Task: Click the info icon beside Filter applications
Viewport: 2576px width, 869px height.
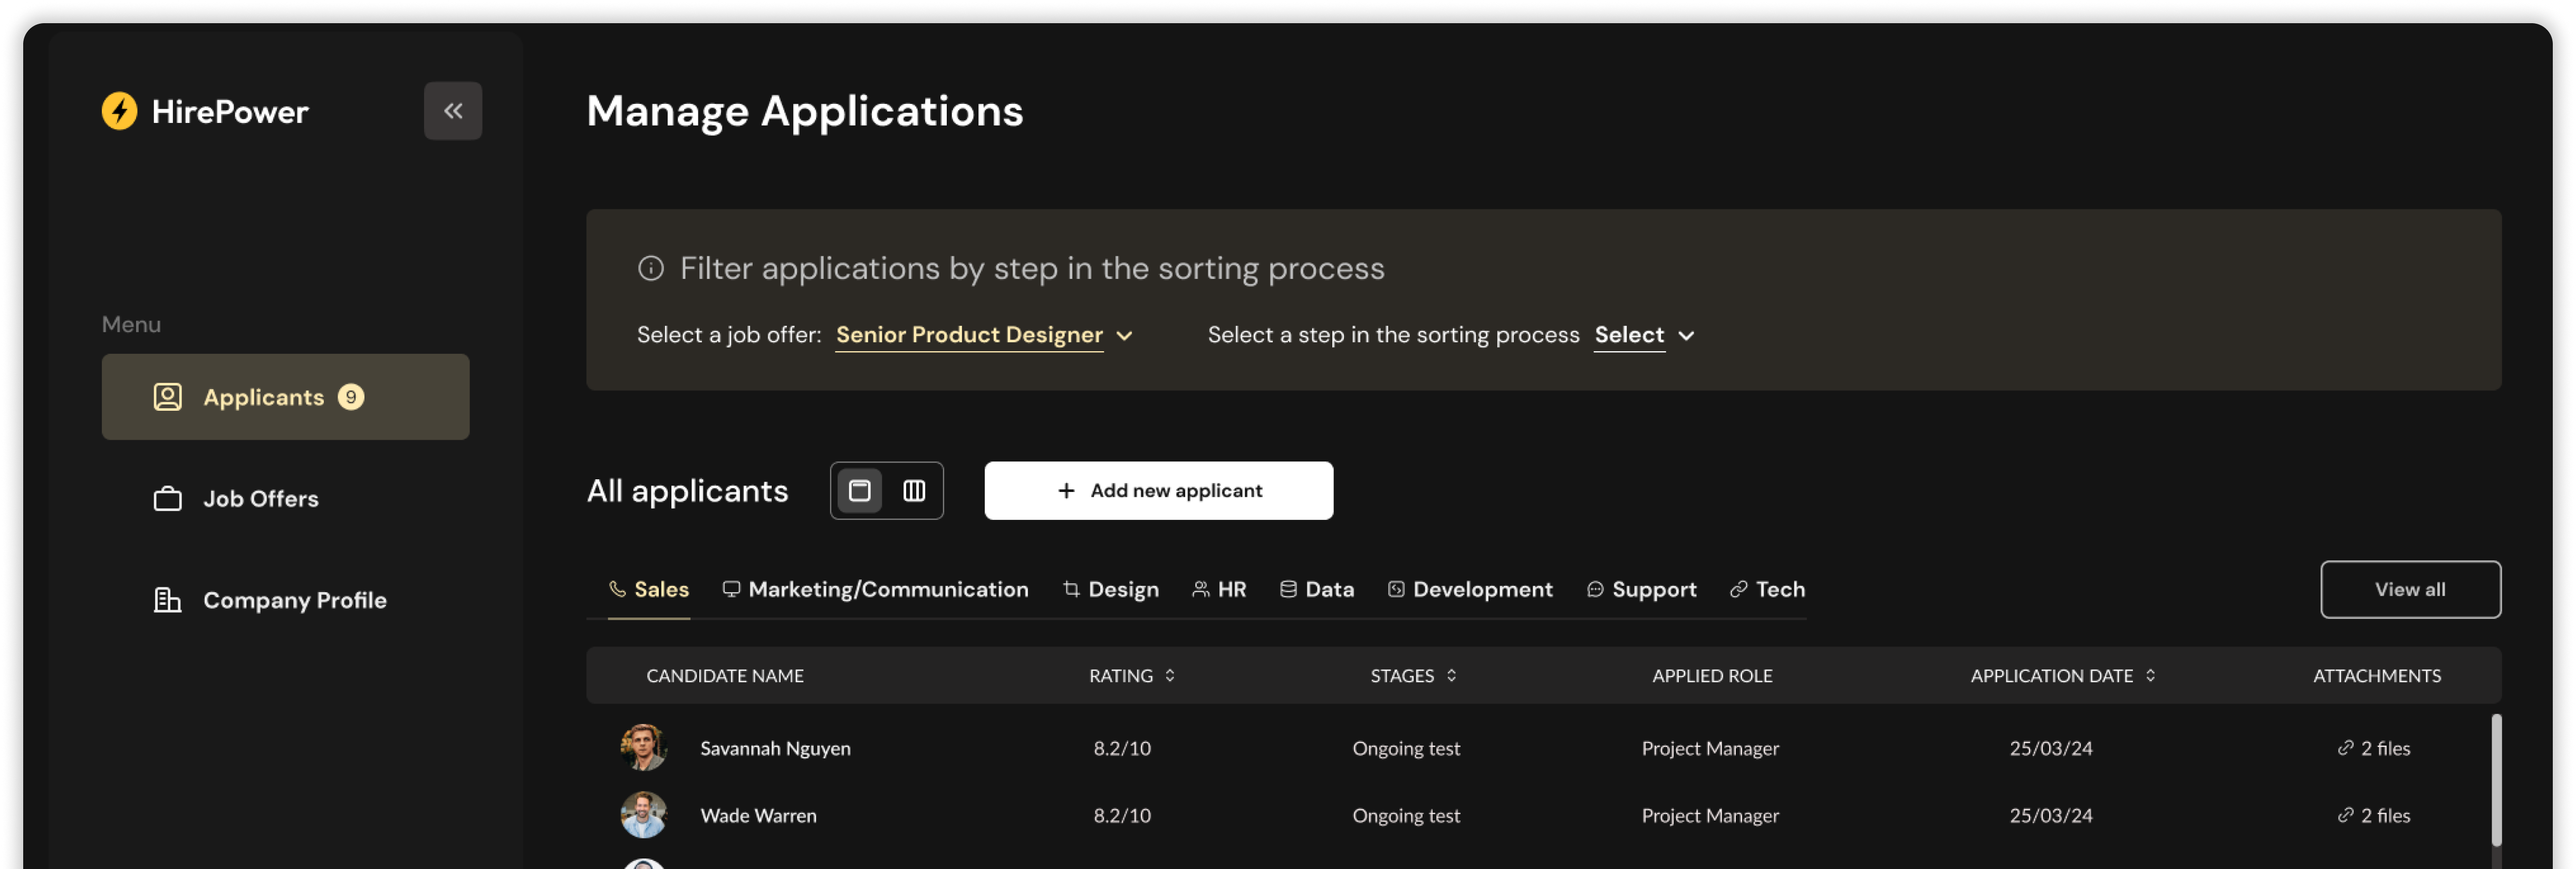Action: [651, 268]
